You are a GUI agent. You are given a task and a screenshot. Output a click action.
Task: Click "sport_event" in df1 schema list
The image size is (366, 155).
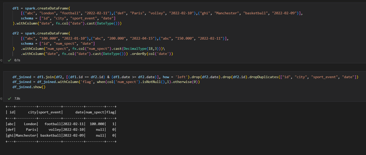tap(83, 18)
